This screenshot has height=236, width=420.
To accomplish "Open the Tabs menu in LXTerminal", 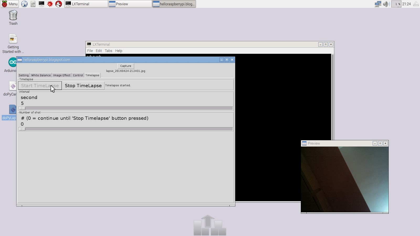I will click(x=108, y=51).
